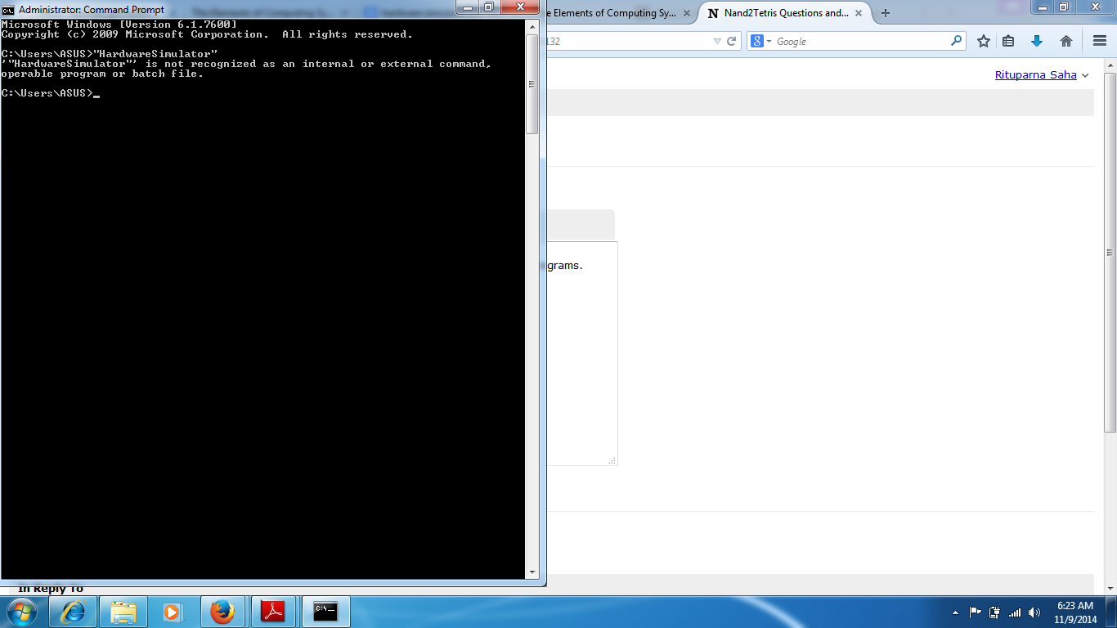Open the Firefox hamburger menu
This screenshot has width=1117, height=628.
click(x=1099, y=41)
